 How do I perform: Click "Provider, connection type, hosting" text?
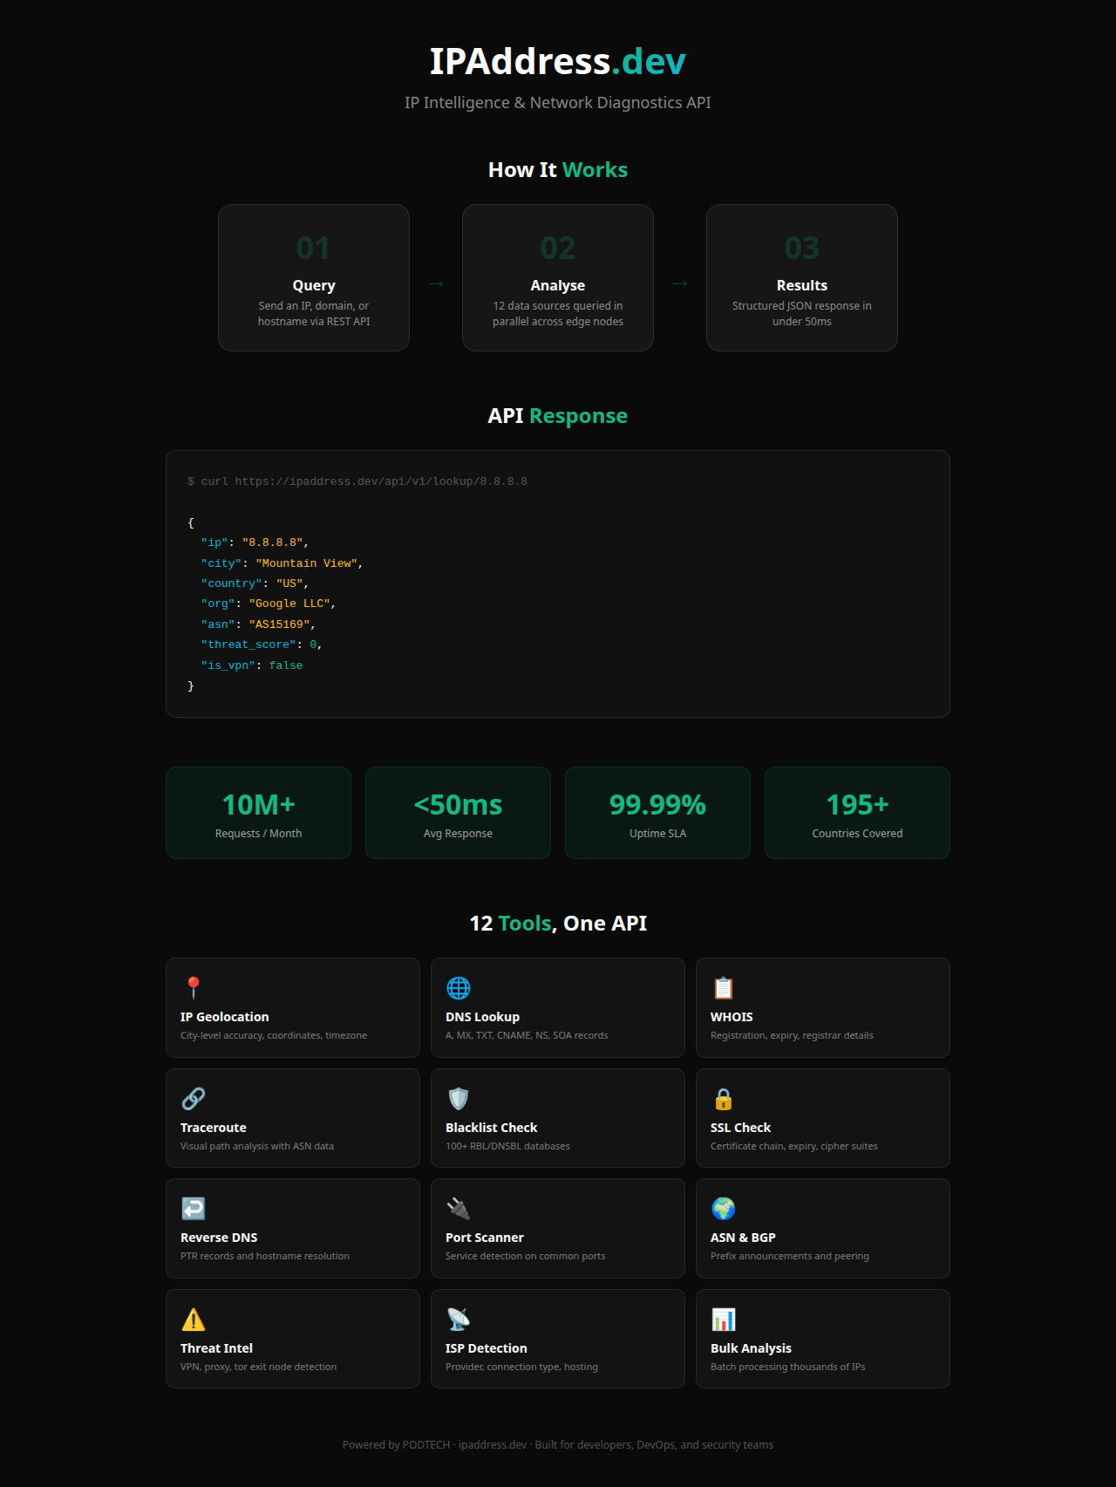521,1367
